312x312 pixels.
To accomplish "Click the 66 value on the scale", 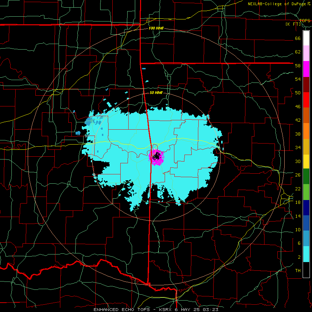I will pyautogui.click(x=298, y=38).
